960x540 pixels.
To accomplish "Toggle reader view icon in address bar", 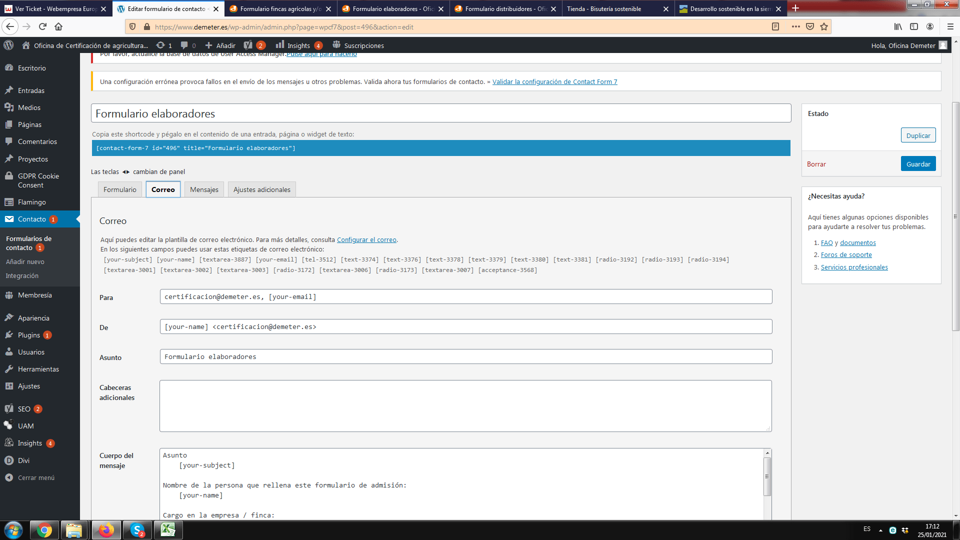I will pyautogui.click(x=775, y=26).
